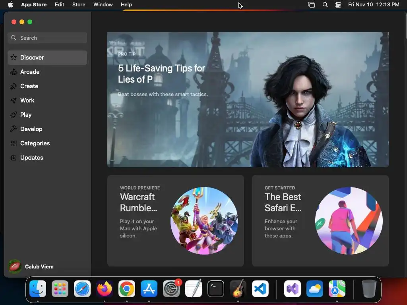The height and width of the screenshot is (305, 407).
Task: Open TextEdit from the Dock
Action: (x=194, y=289)
